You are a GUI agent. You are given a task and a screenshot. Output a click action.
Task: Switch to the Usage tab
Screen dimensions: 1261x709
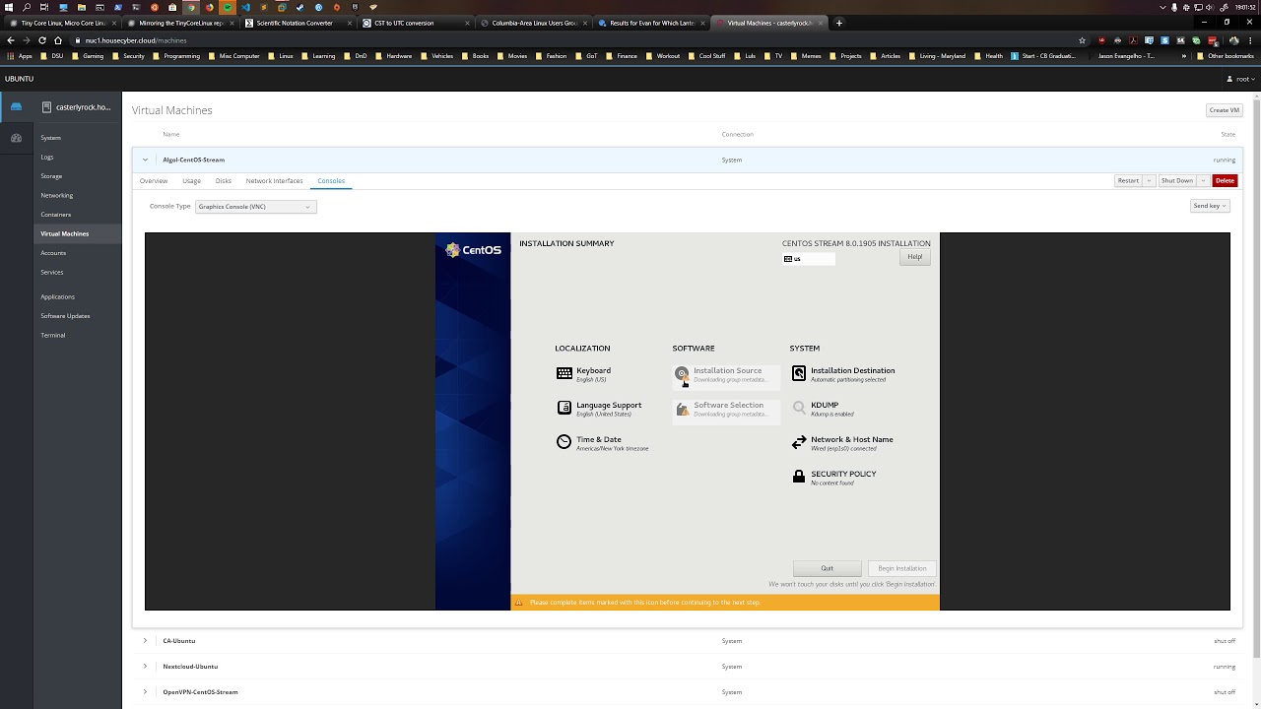[x=191, y=181]
